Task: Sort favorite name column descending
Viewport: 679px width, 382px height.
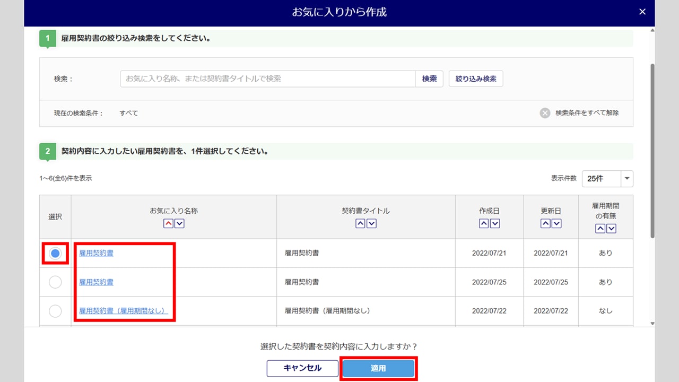Action: pos(180,224)
